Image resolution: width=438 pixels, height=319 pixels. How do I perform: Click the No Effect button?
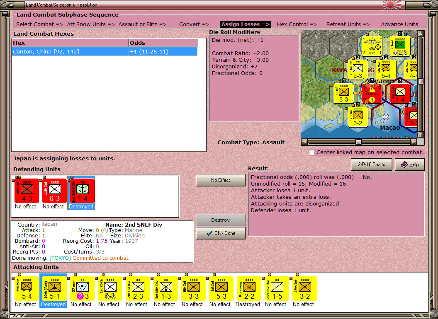point(220,180)
